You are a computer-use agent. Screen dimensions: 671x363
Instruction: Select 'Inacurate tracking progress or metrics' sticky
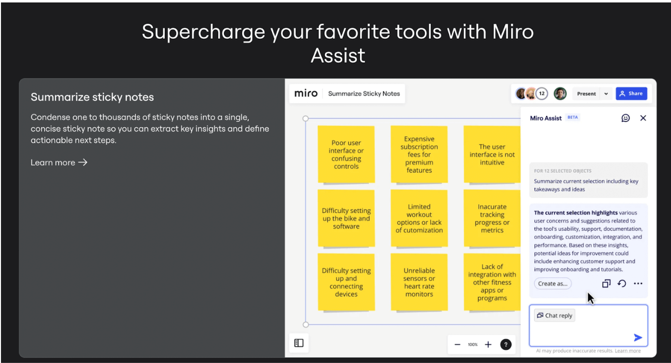click(492, 218)
